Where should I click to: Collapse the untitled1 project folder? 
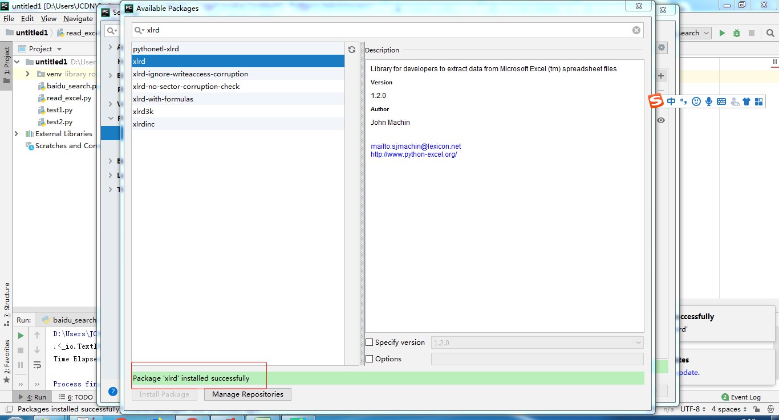click(17, 62)
